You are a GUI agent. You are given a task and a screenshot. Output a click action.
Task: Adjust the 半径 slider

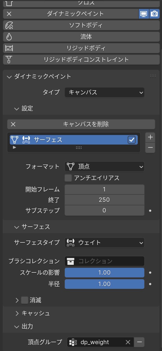tap(104, 284)
